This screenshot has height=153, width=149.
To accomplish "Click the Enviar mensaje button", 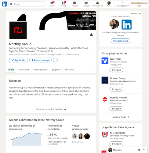I will click(41, 60).
